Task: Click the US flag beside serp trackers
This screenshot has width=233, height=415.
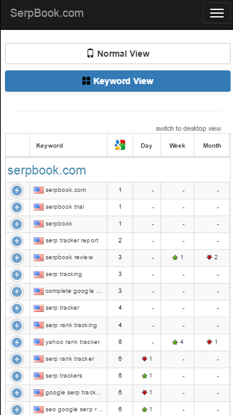Action: 39,376
